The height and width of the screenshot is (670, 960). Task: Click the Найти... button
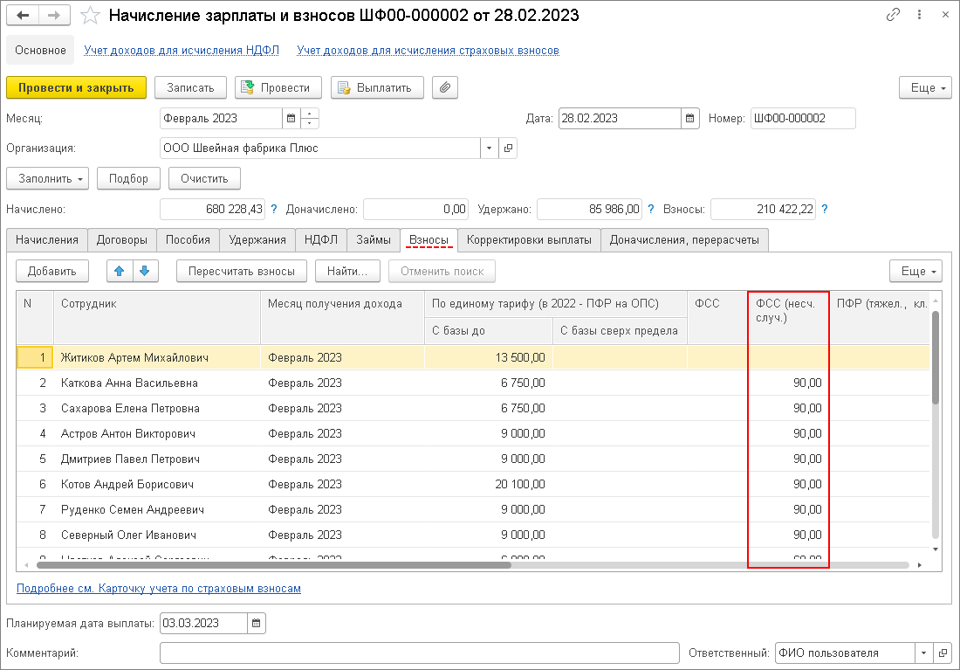point(347,271)
